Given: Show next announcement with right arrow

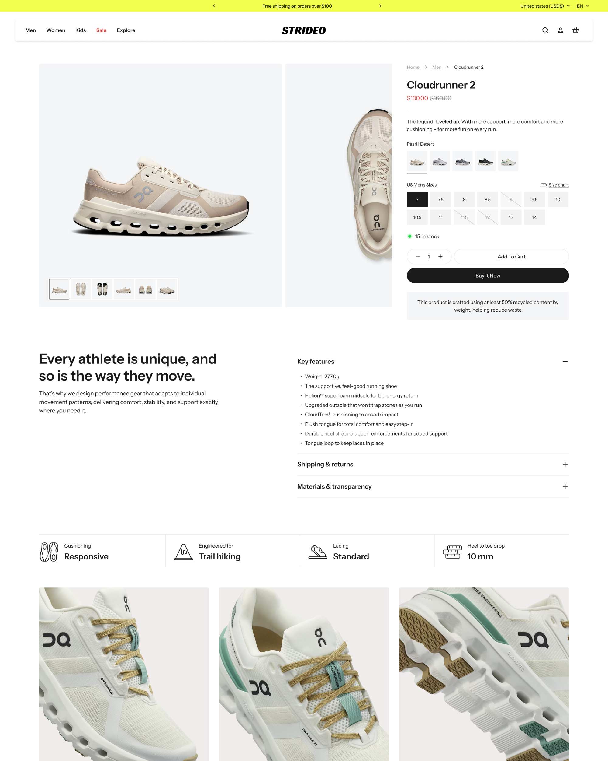Looking at the screenshot, I should (380, 6).
